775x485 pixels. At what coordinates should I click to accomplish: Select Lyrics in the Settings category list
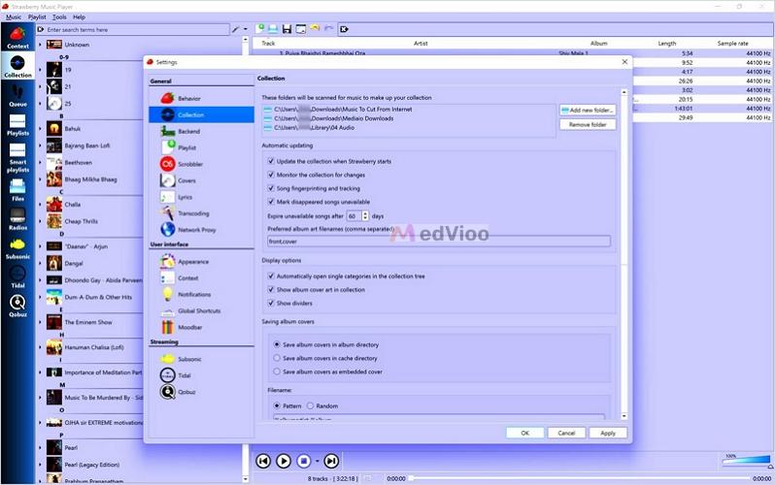(x=201, y=197)
